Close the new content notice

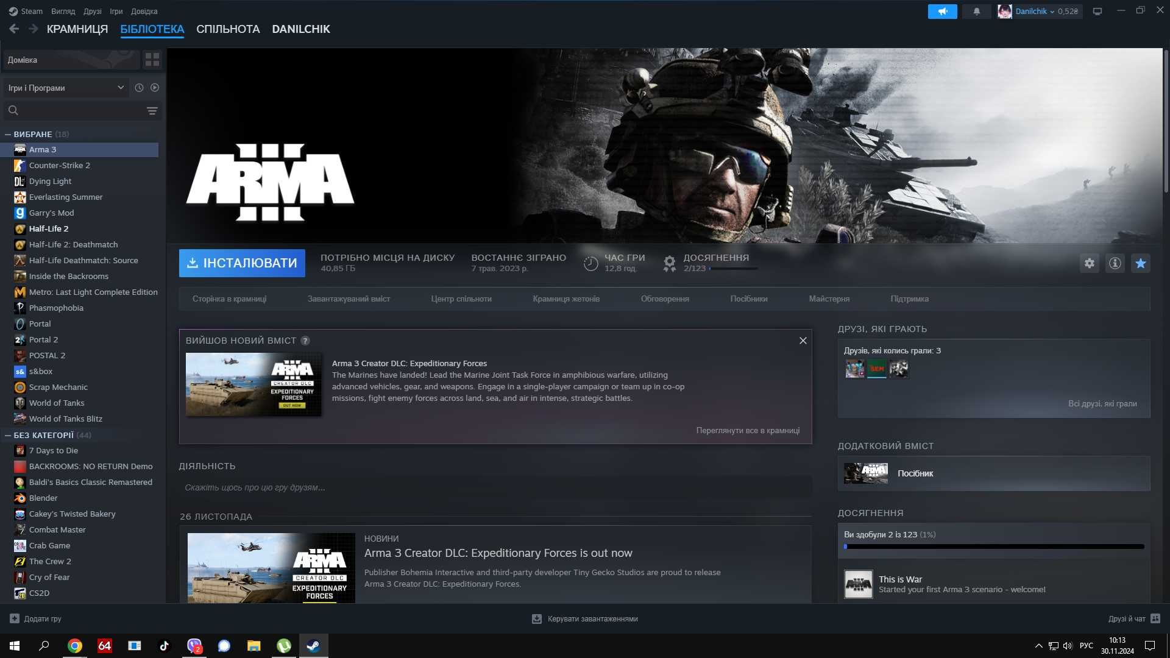803,341
